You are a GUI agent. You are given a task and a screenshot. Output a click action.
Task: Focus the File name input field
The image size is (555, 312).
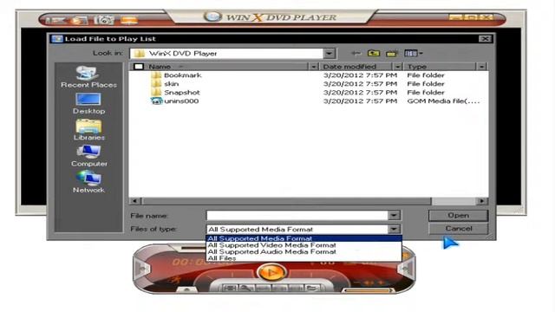click(x=297, y=216)
